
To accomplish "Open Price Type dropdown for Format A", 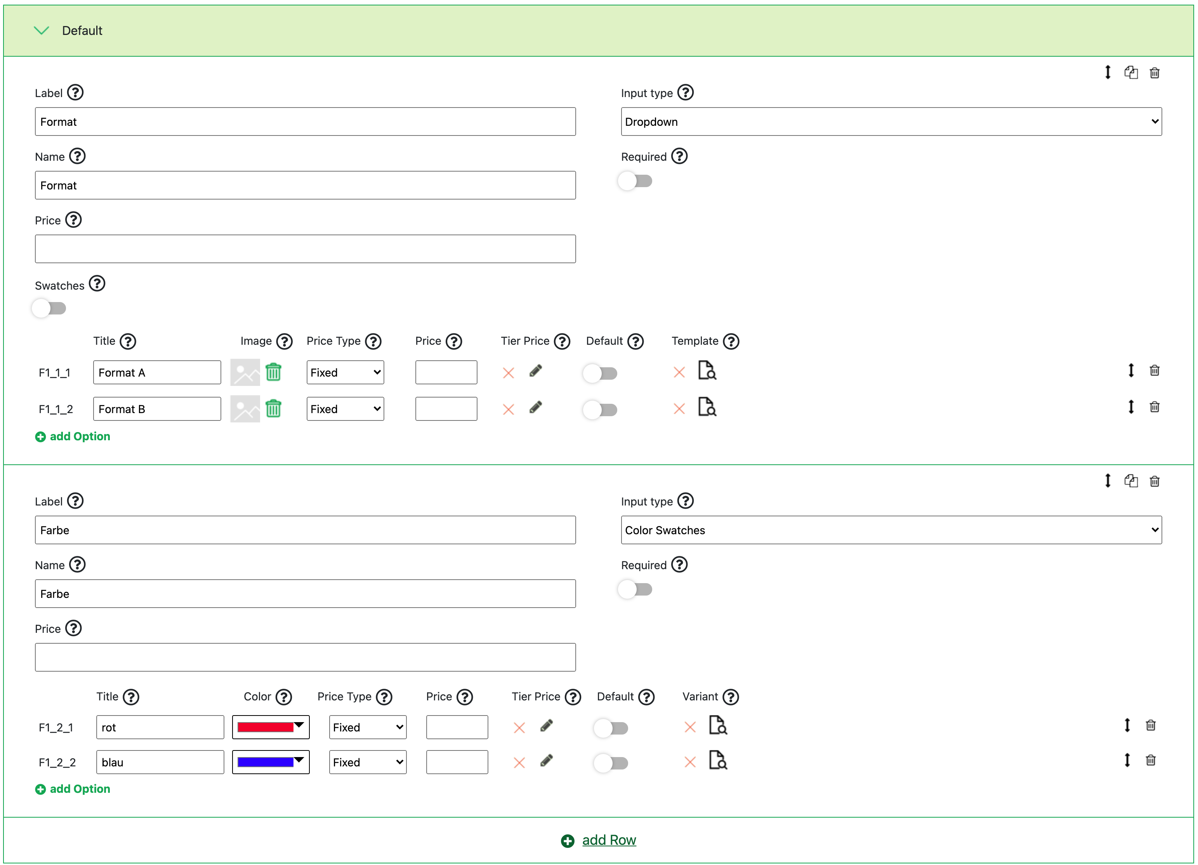I will 345,373.
